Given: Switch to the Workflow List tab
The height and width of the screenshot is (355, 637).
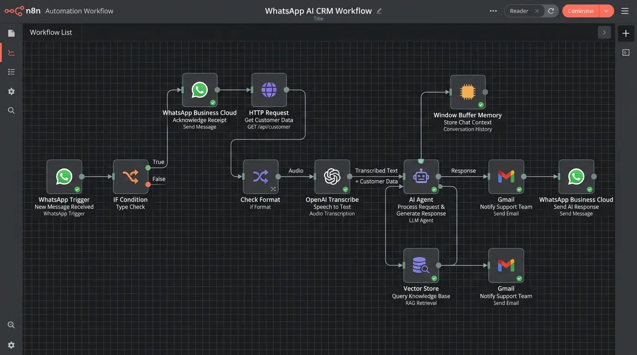Looking at the screenshot, I should pyautogui.click(x=50, y=32).
